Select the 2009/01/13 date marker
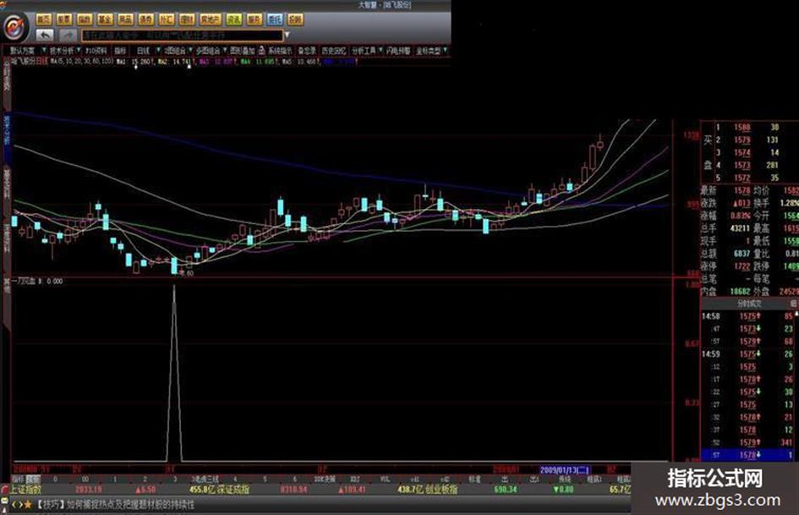The image size is (799, 515). coord(565,469)
